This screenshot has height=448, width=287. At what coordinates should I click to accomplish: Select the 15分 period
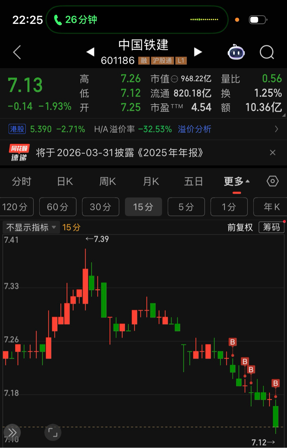pyautogui.click(x=143, y=206)
